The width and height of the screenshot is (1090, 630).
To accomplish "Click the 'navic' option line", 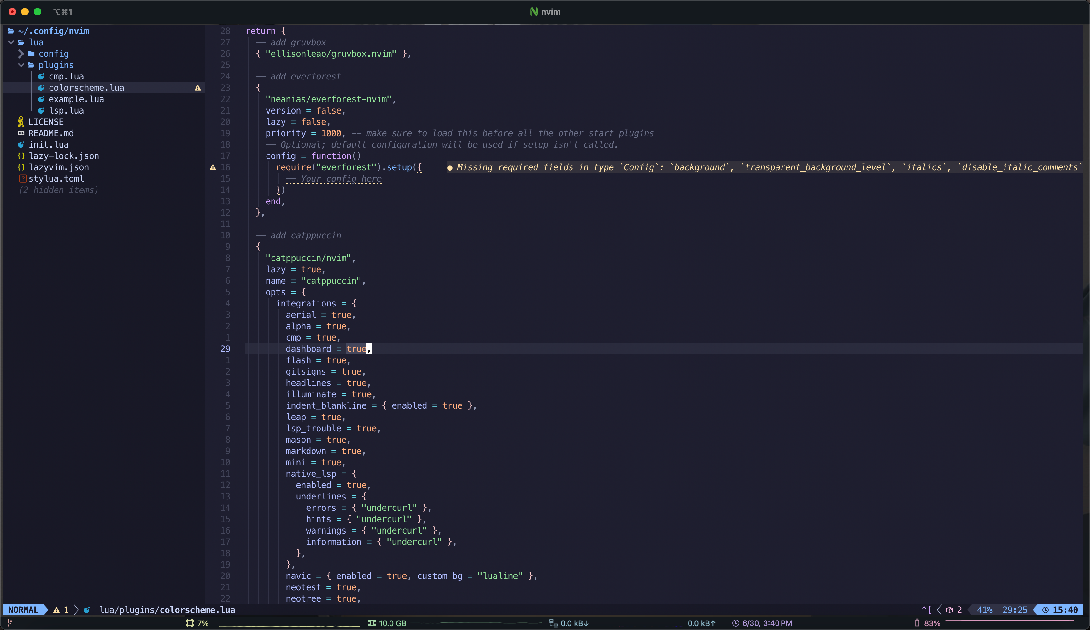I will click(x=411, y=576).
